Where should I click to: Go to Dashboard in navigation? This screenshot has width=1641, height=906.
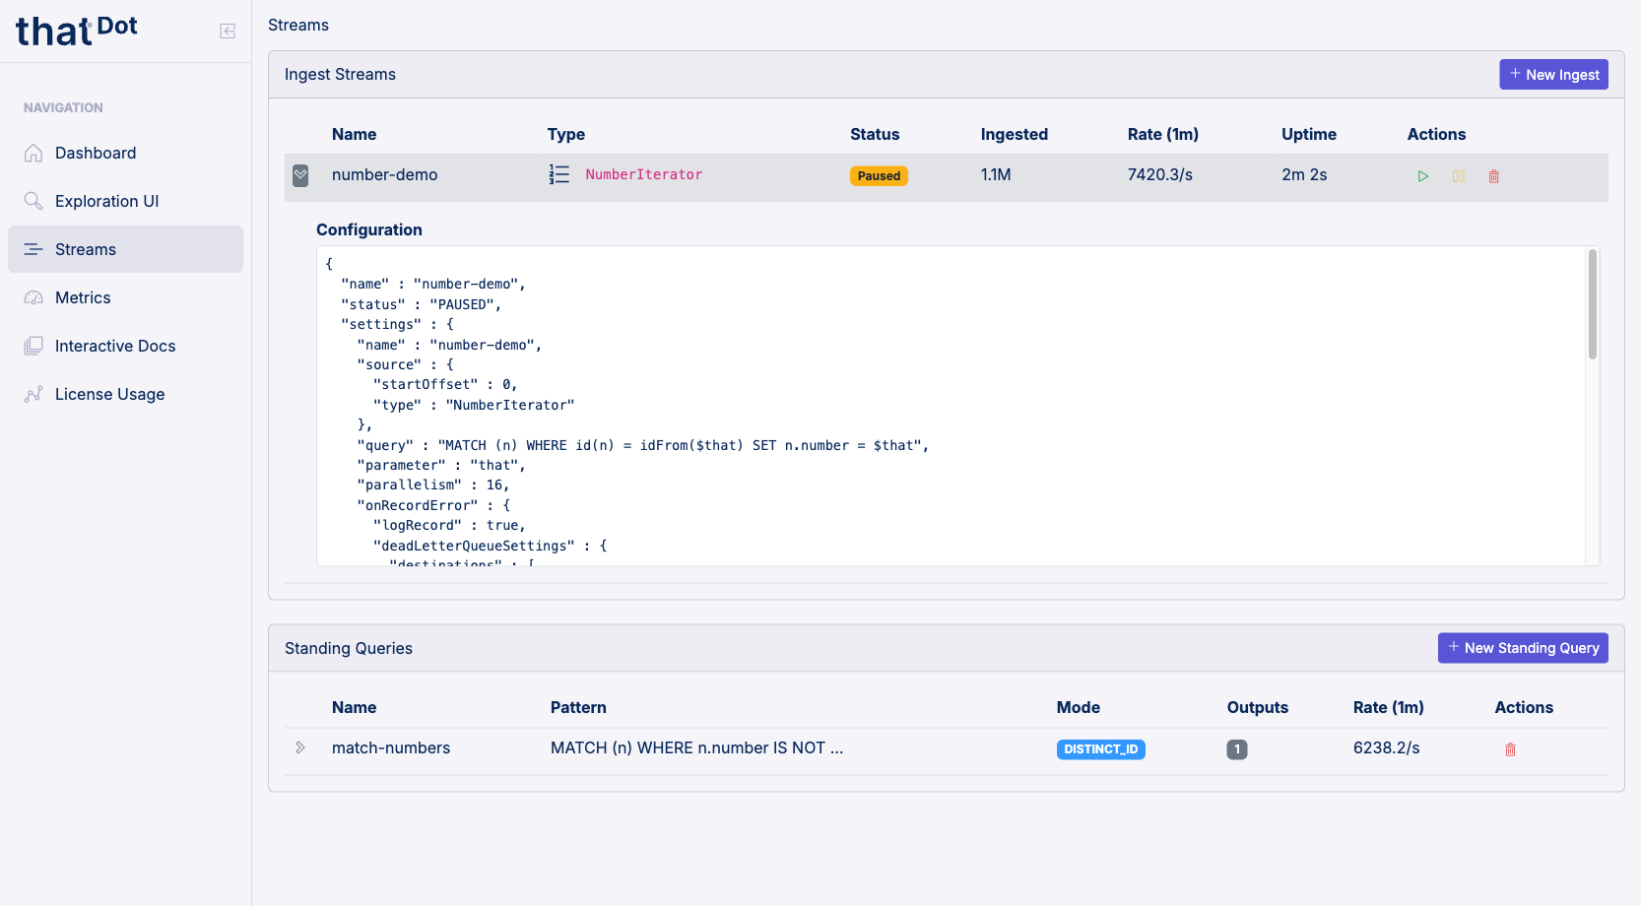pyautogui.click(x=125, y=153)
